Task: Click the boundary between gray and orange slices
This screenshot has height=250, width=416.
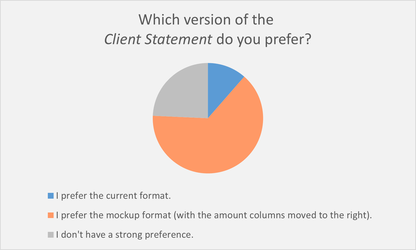Action: click(x=180, y=117)
